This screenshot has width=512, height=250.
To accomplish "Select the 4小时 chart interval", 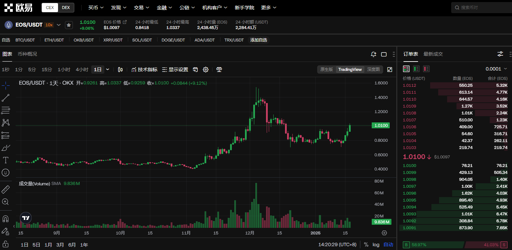I will click(82, 70).
